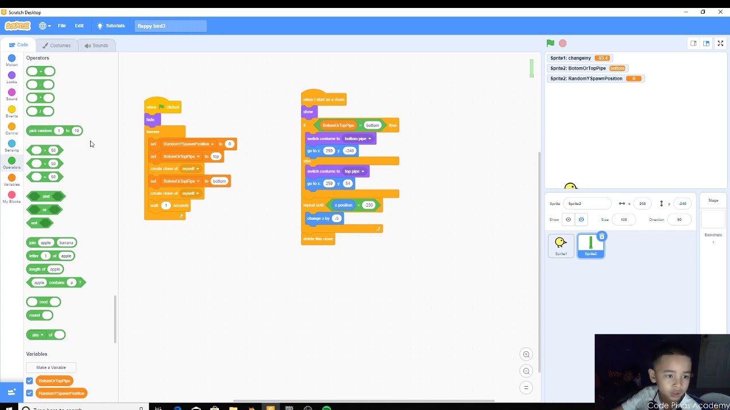
Task: Edit the project title flappy bird3
Action: (171, 26)
